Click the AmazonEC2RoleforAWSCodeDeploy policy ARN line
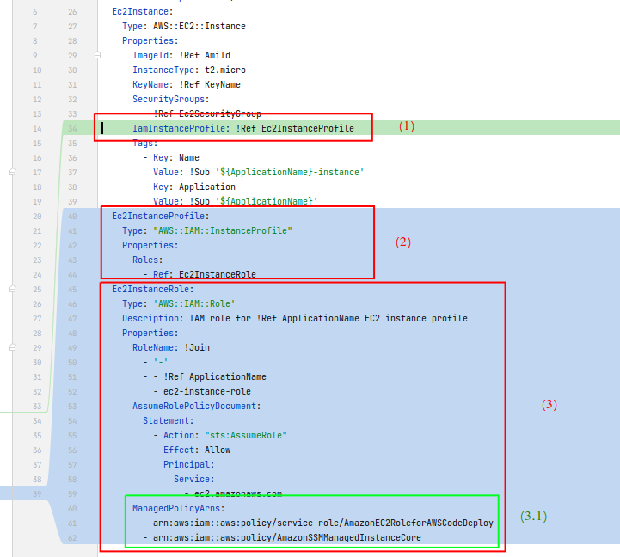620x557 pixels. (x=318, y=523)
